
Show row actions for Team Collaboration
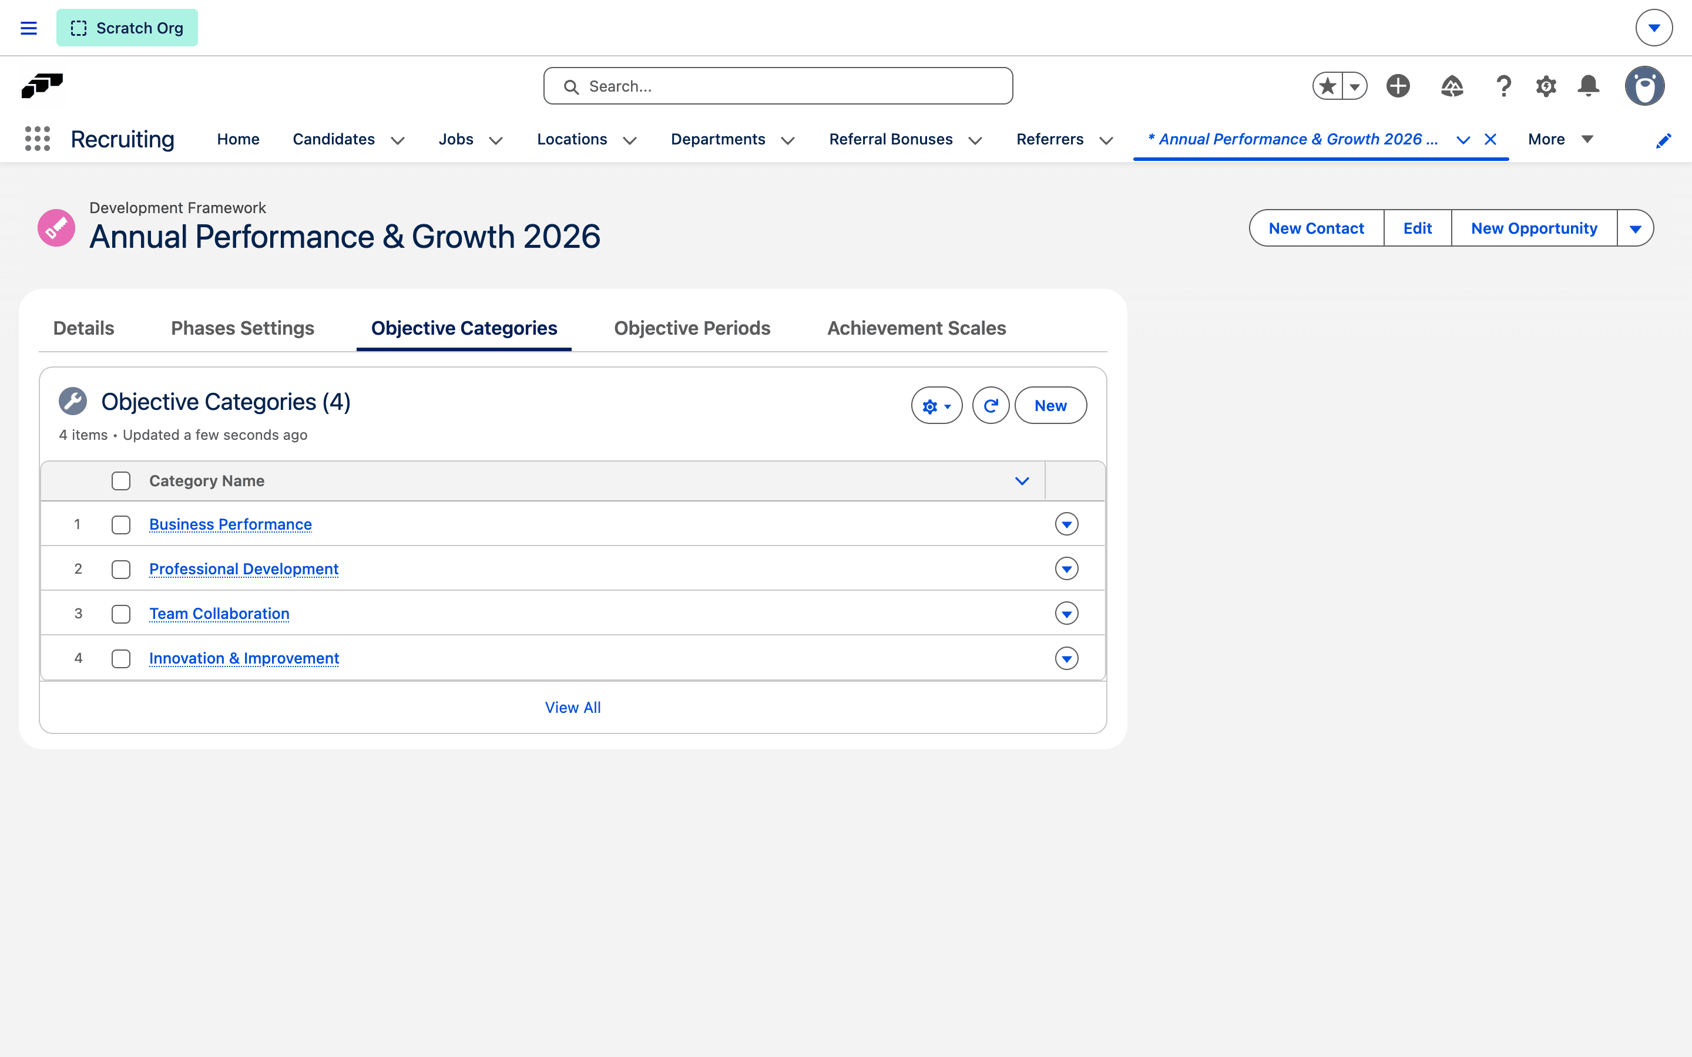tap(1066, 614)
